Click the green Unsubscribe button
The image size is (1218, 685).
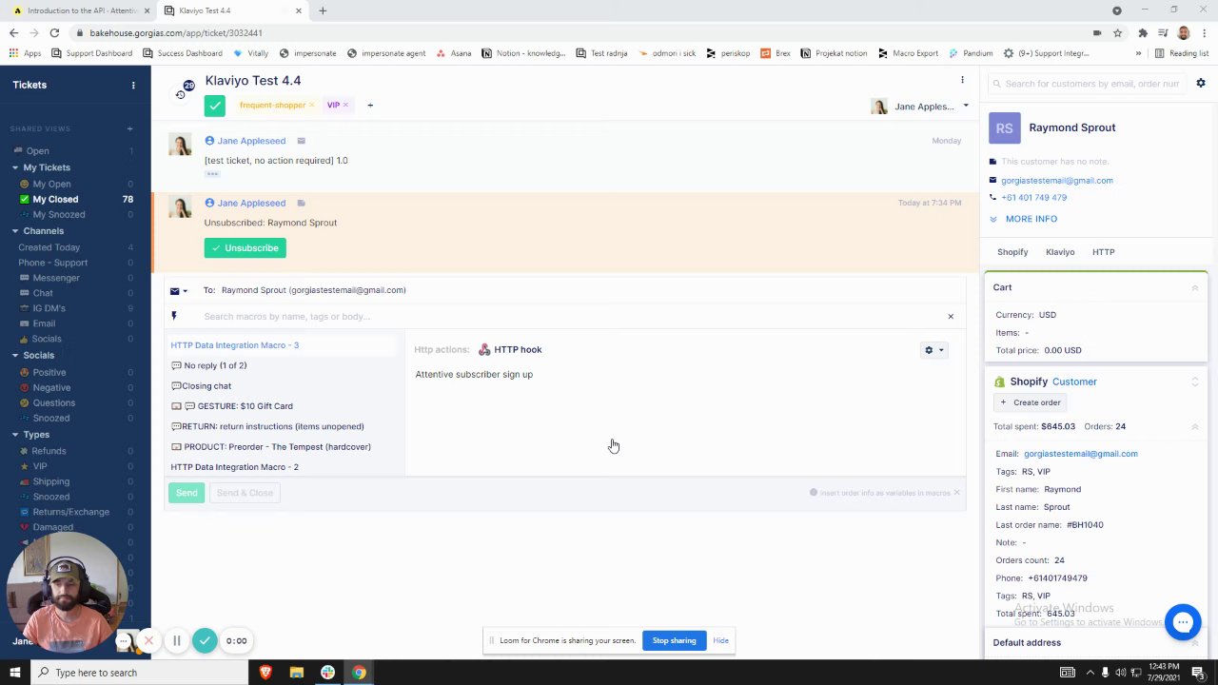coord(245,248)
